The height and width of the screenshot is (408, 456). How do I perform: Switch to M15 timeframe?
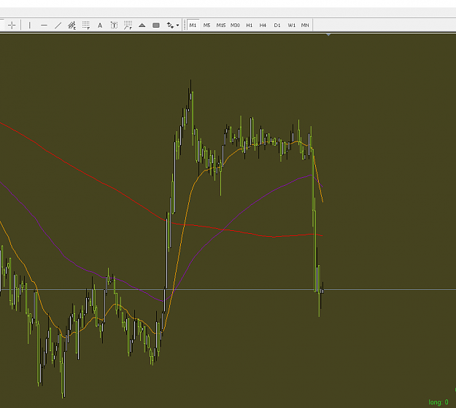pos(221,25)
